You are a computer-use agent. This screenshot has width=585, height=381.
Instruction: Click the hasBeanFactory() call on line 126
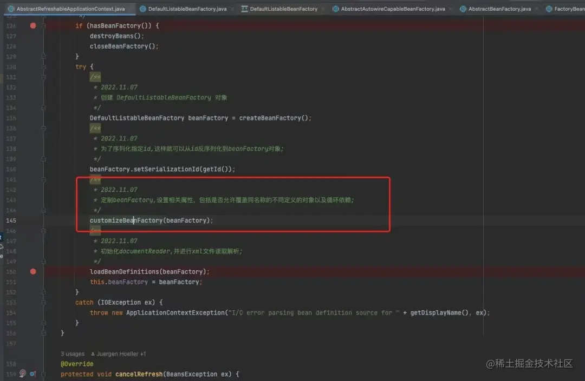coord(119,26)
